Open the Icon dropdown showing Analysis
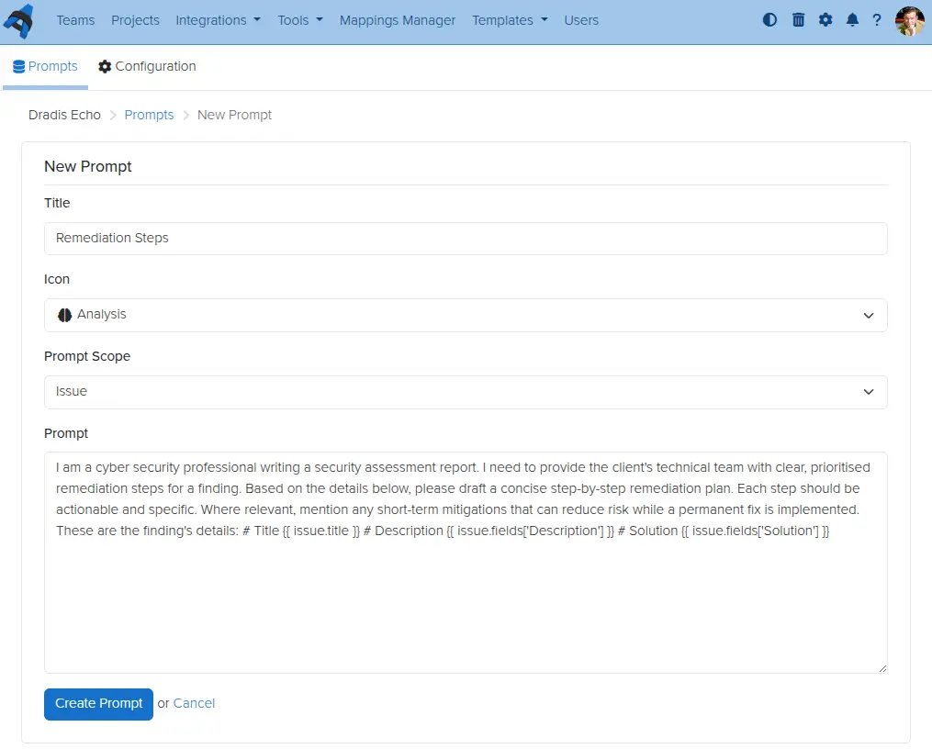This screenshot has width=932, height=749. 466,315
